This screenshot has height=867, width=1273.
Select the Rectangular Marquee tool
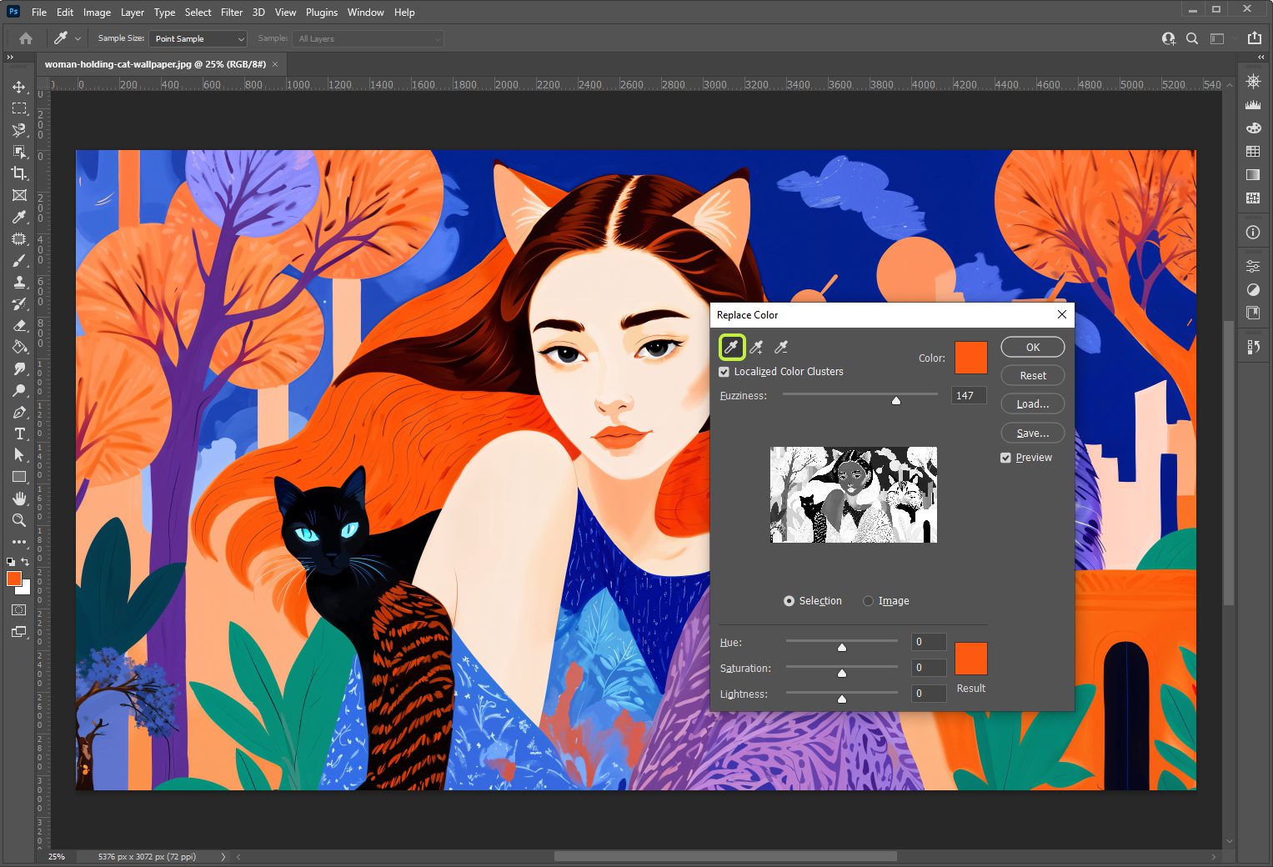[19, 108]
